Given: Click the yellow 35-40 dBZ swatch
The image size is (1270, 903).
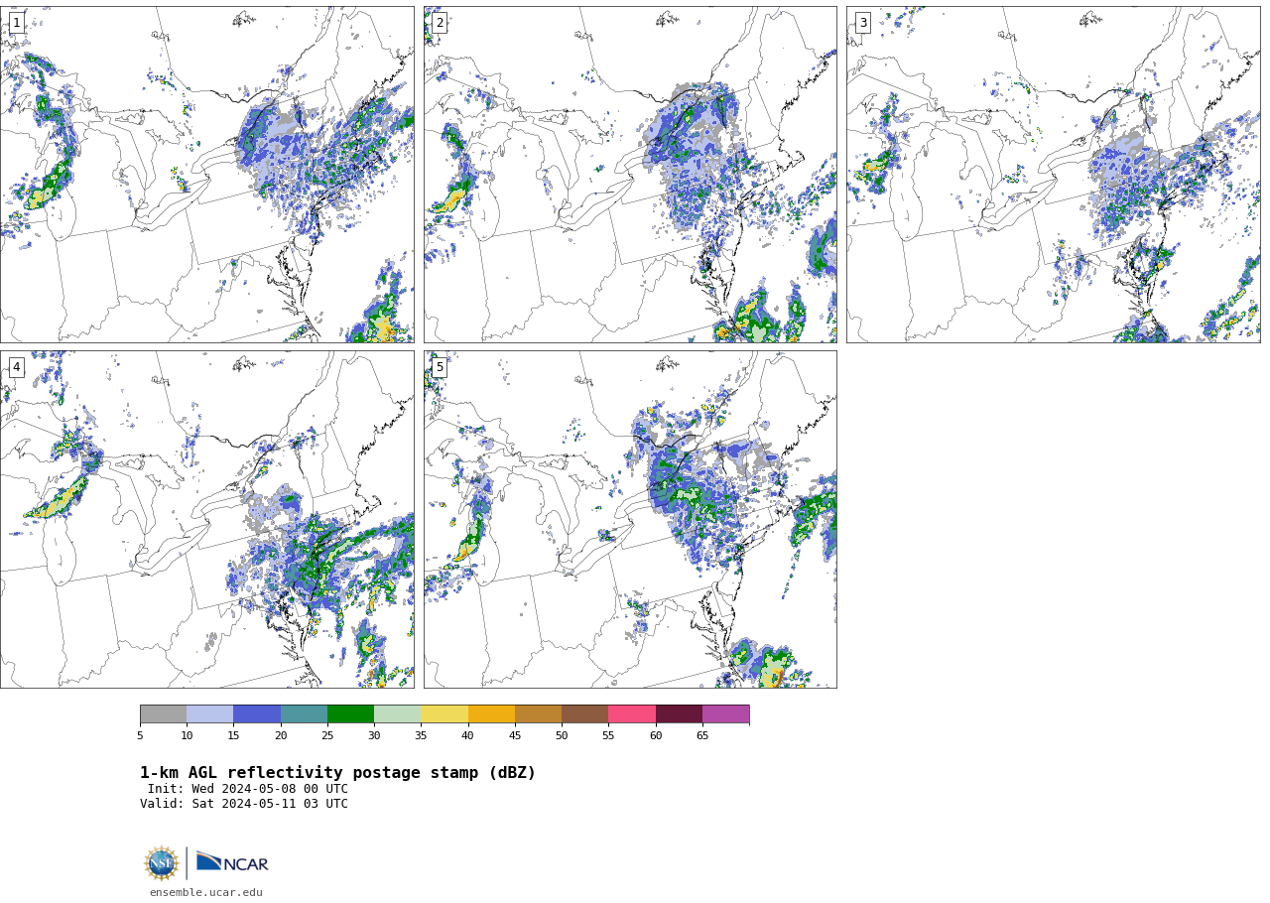Looking at the screenshot, I should point(444,714).
